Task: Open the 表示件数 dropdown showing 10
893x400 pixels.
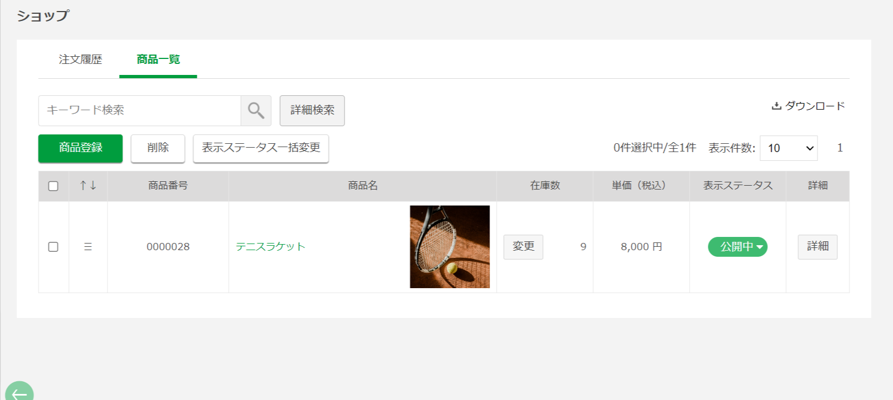Action: coord(788,148)
